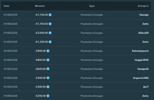Click coin icon next to -€800.00 amount
The image size is (154, 100).
pos(48,60)
